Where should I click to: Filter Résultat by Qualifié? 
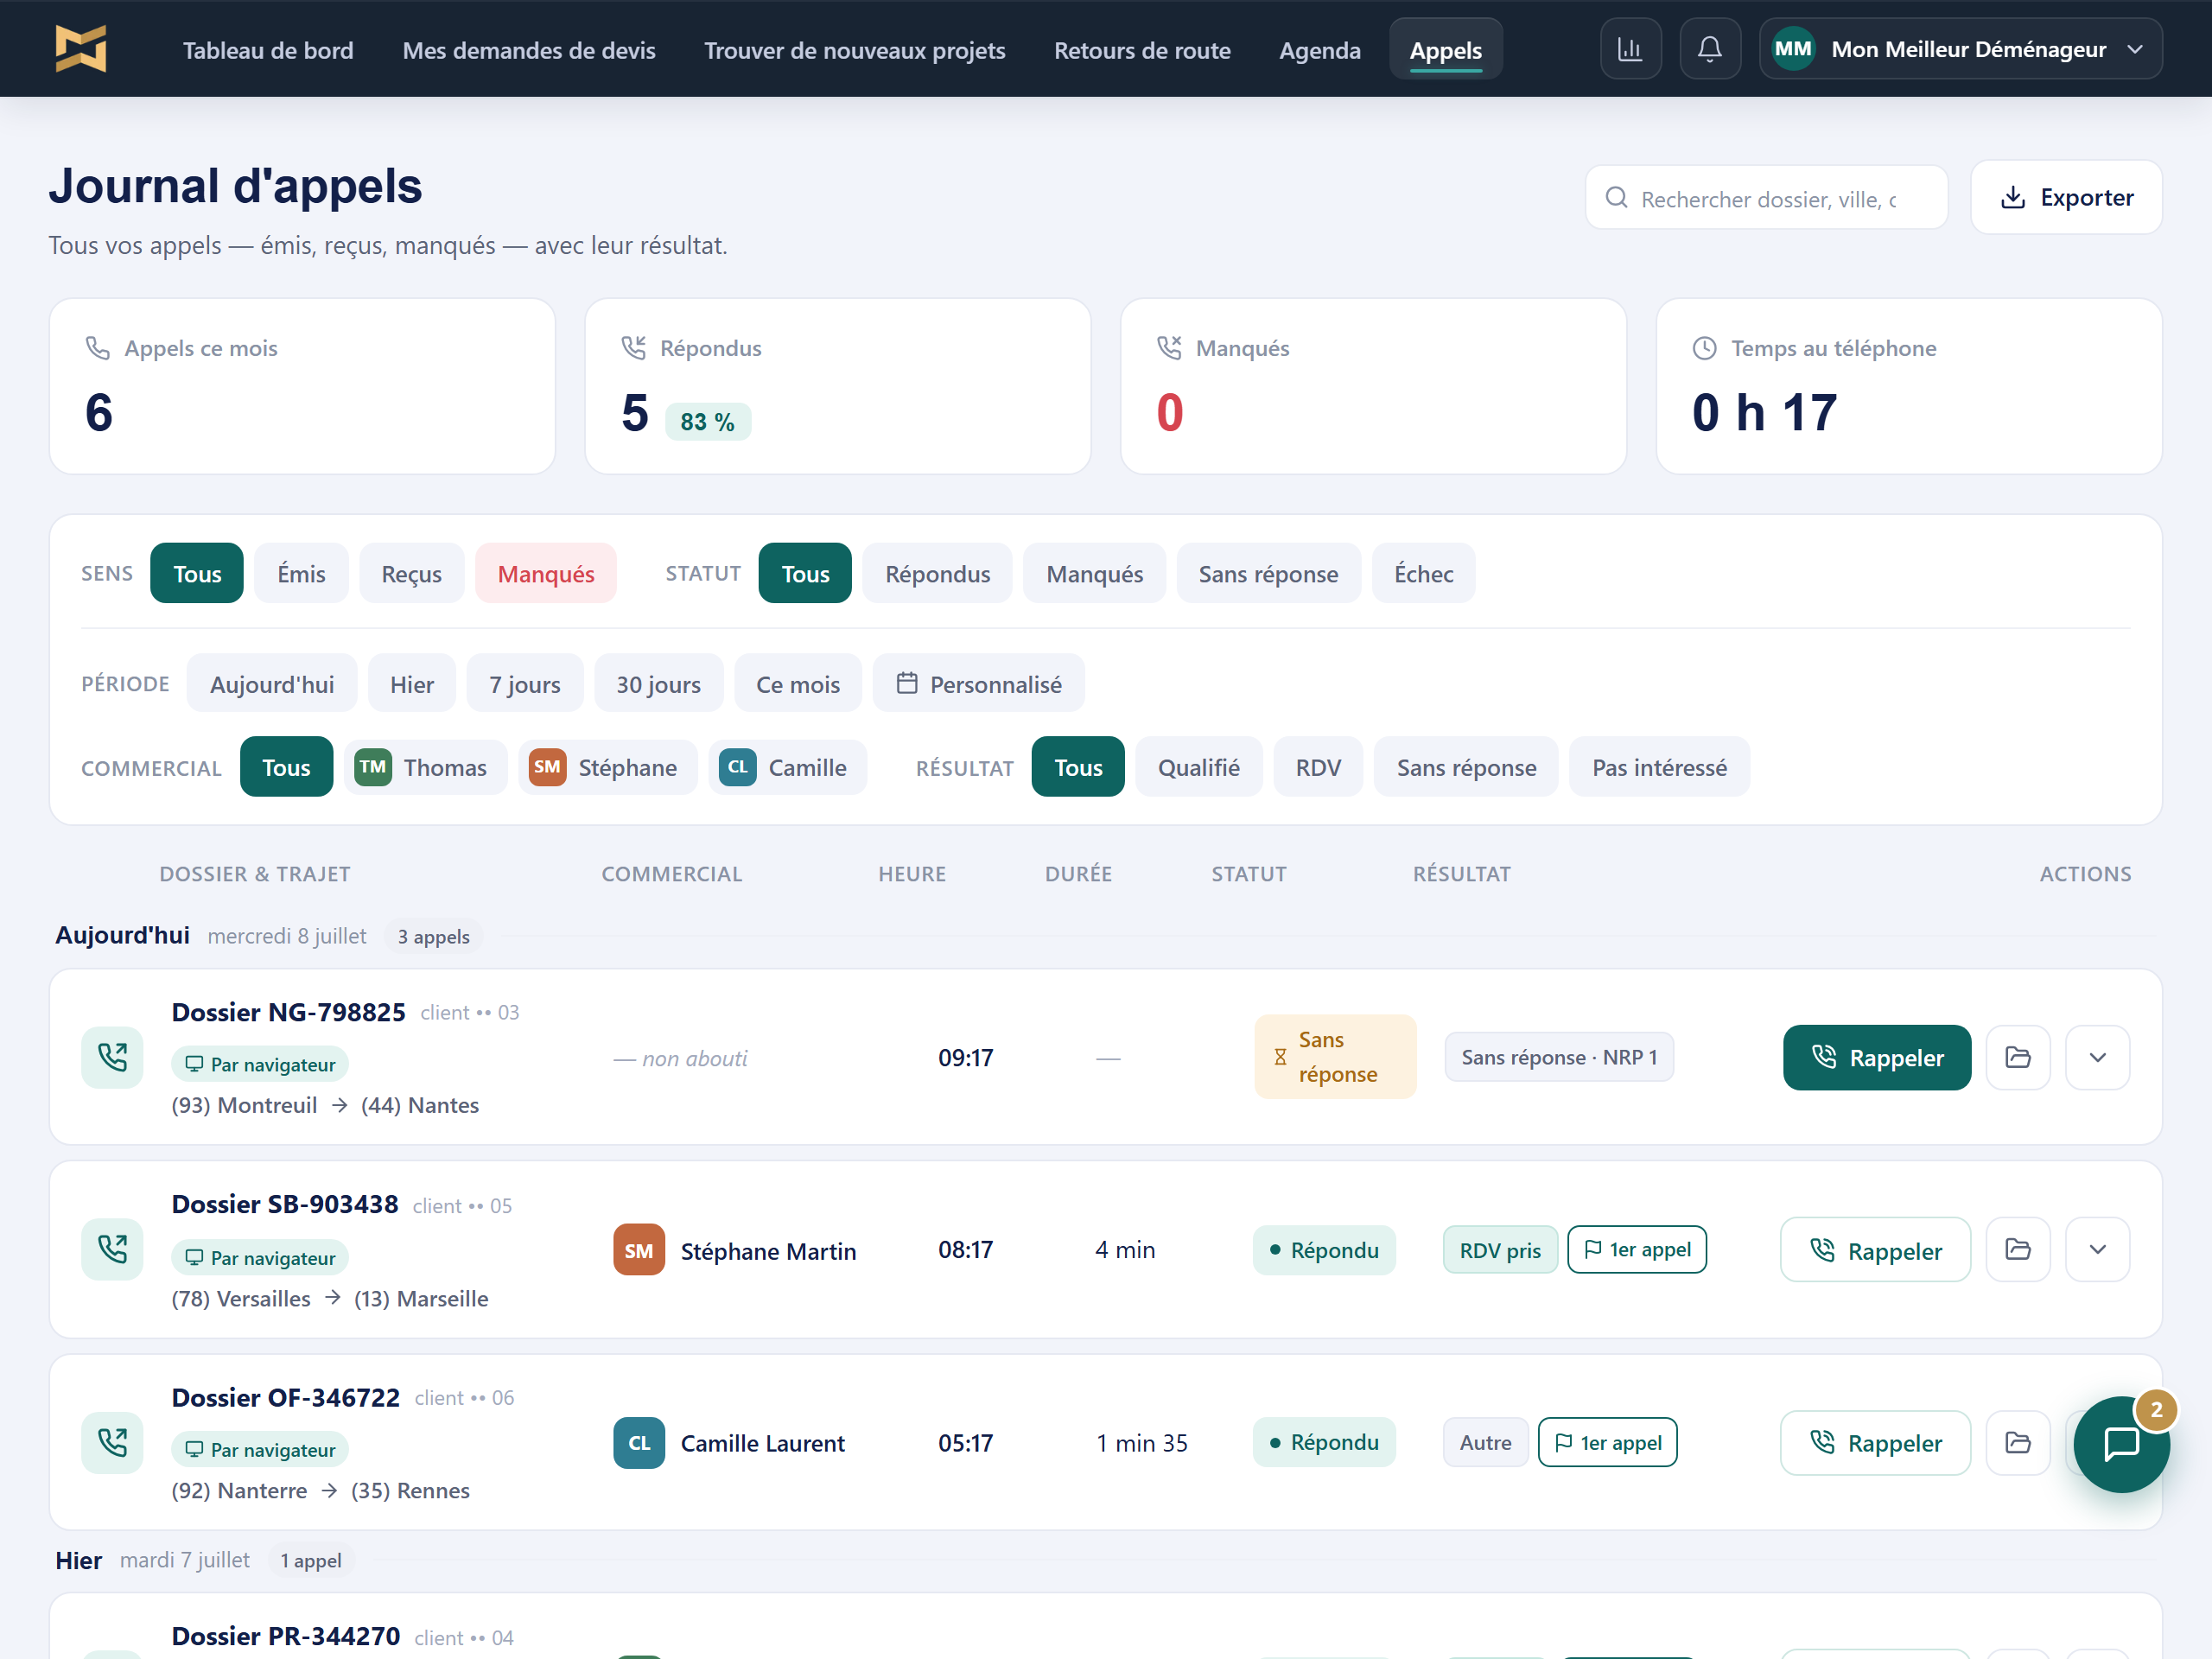tap(1198, 767)
